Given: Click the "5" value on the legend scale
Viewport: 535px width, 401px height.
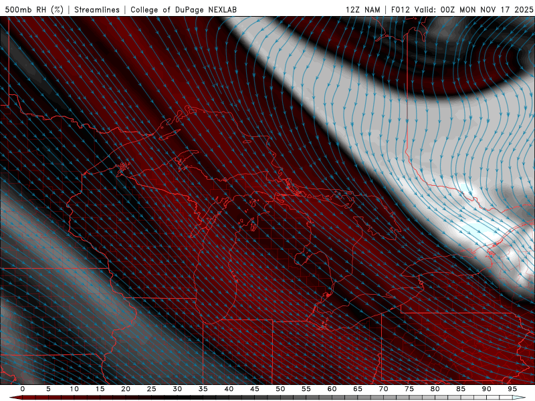Looking at the screenshot, I should (48, 389).
